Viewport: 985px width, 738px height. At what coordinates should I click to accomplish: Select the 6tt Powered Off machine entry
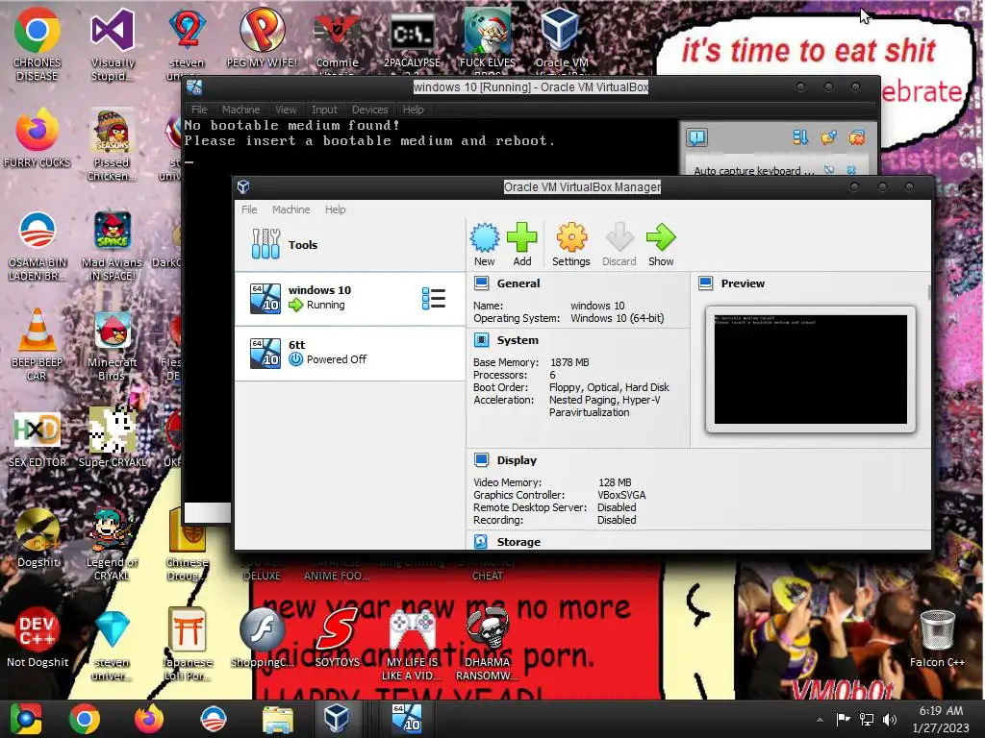350,353
